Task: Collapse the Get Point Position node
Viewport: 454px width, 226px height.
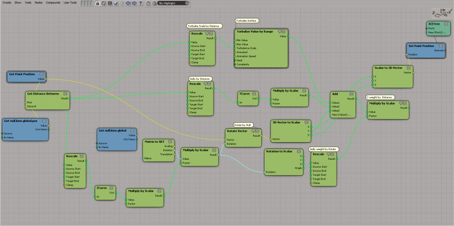Action: (x=41, y=74)
